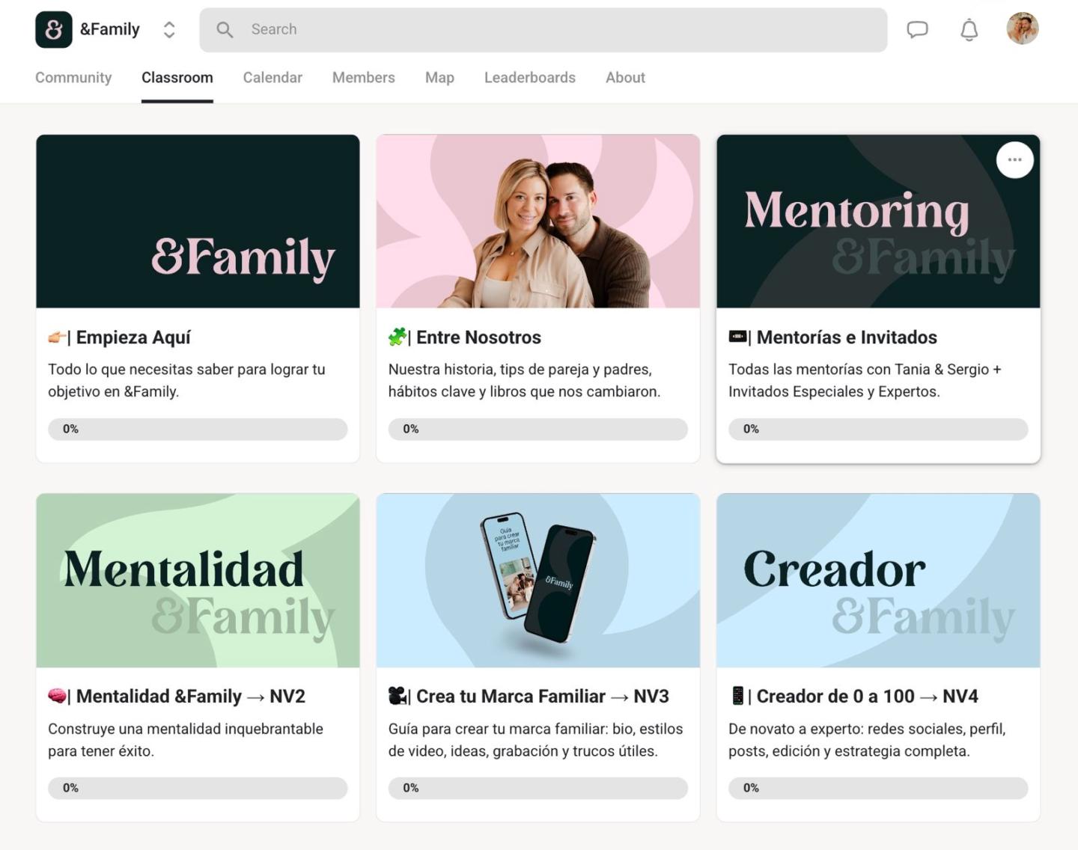The width and height of the screenshot is (1078, 850).
Task: Open the Mentalidad &Family cover thumbnail
Action: pos(198,581)
